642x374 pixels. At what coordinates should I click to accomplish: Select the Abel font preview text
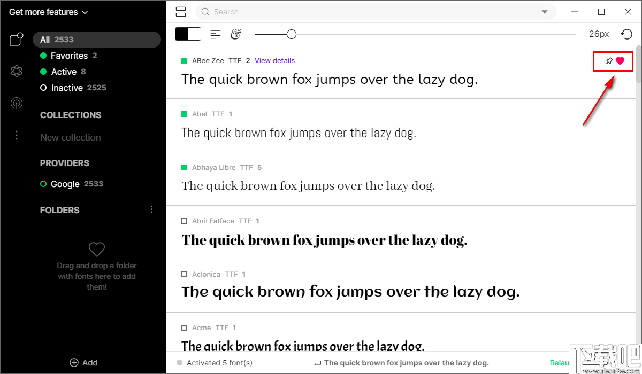click(299, 133)
